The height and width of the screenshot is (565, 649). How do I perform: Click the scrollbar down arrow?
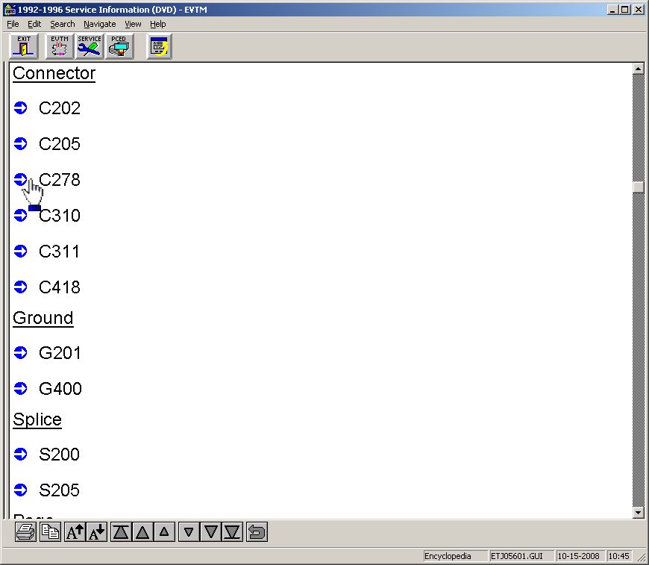tap(638, 513)
